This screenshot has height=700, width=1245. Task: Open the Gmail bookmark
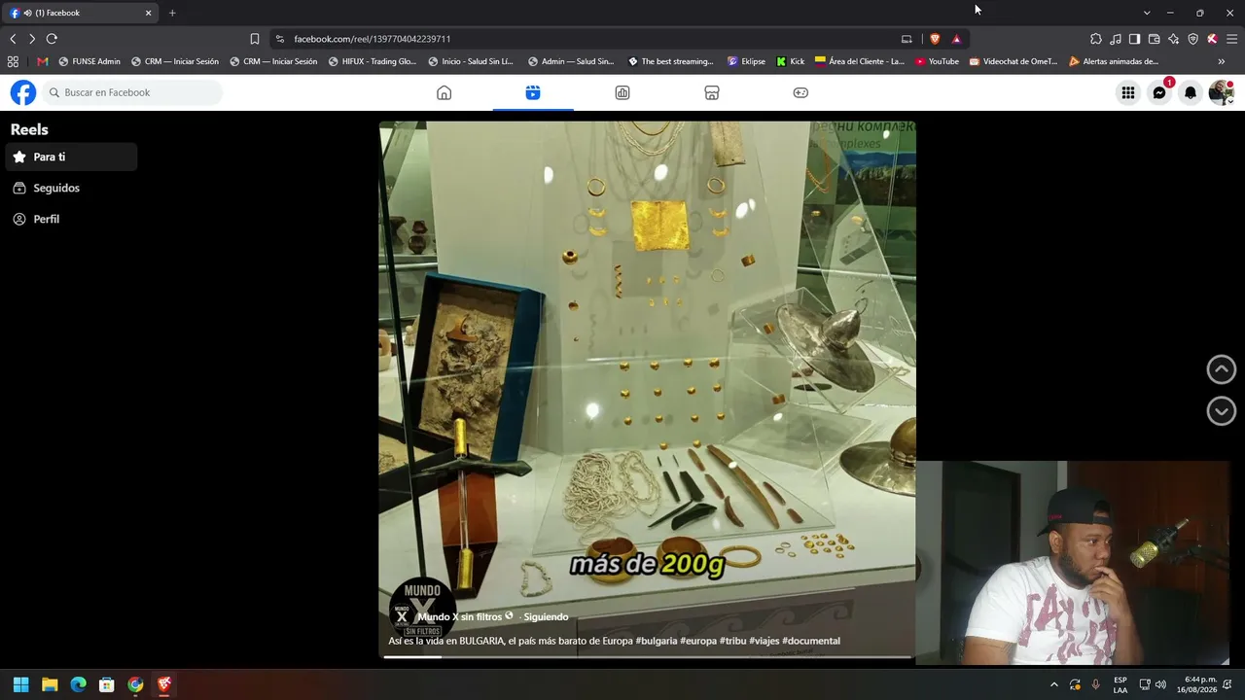coord(43,61)
